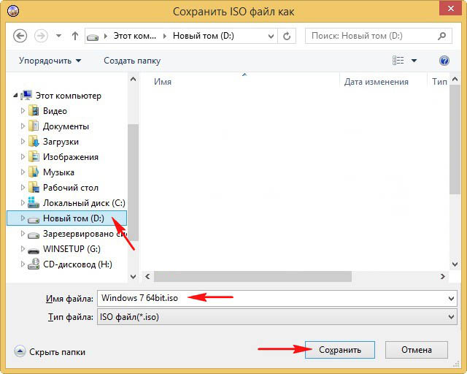This screenshot has height=374, width=467.
Task: Expand the 'Видео' folder node
Action: tap(23, 110)
